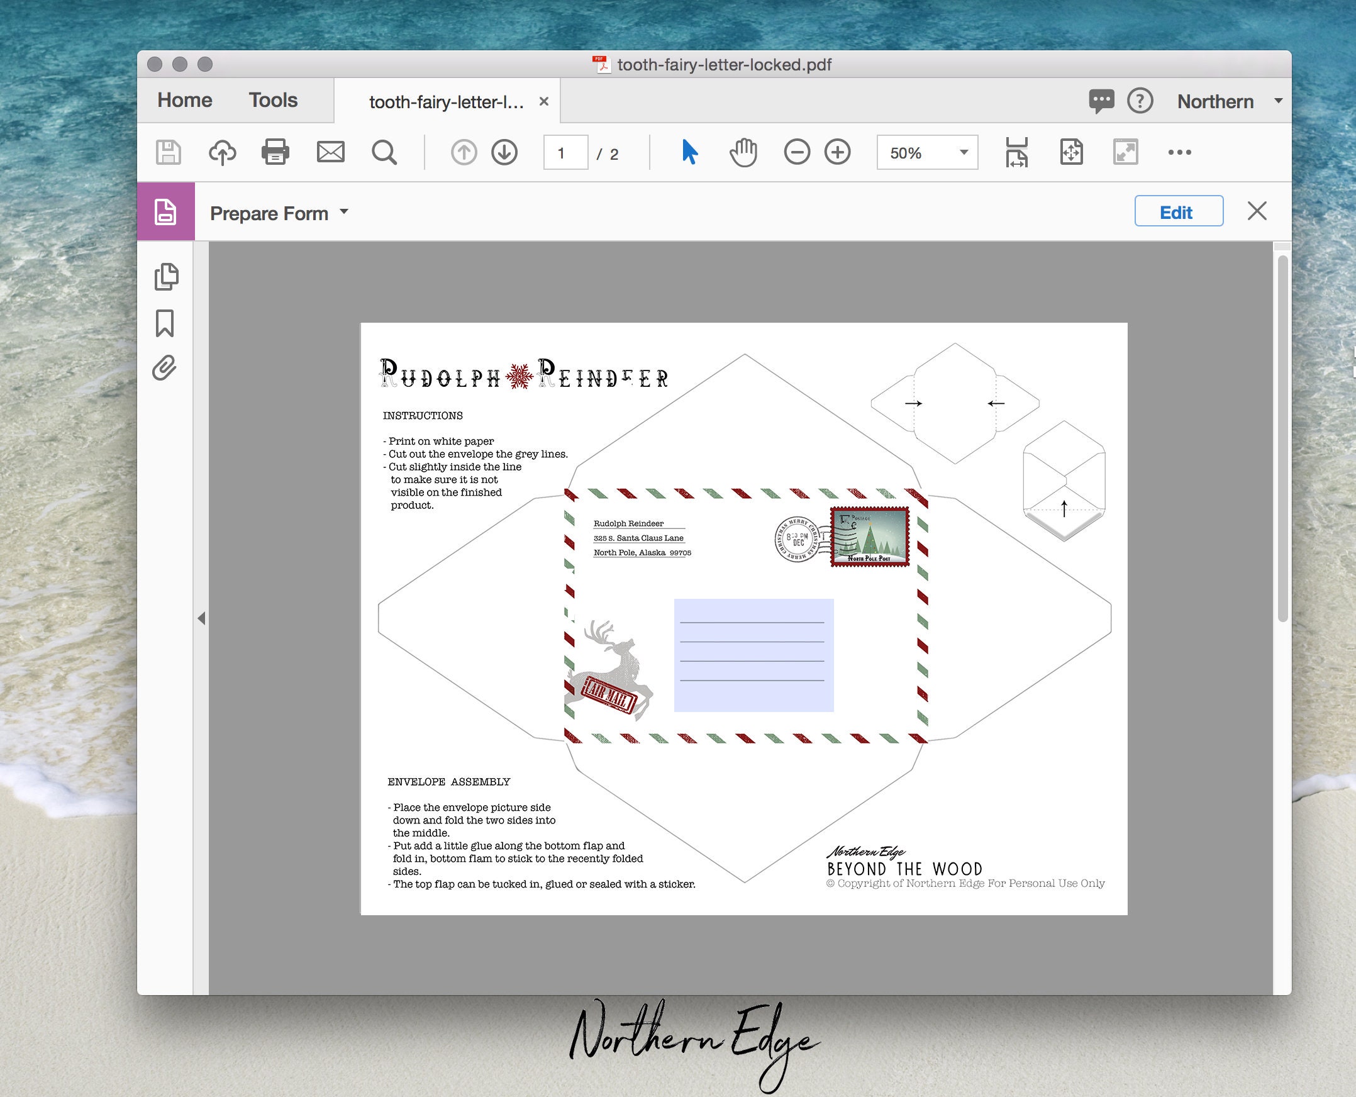Open Bookmarks panel icon
This screenshot has width=1356, height=1097.
pos(165,323)
